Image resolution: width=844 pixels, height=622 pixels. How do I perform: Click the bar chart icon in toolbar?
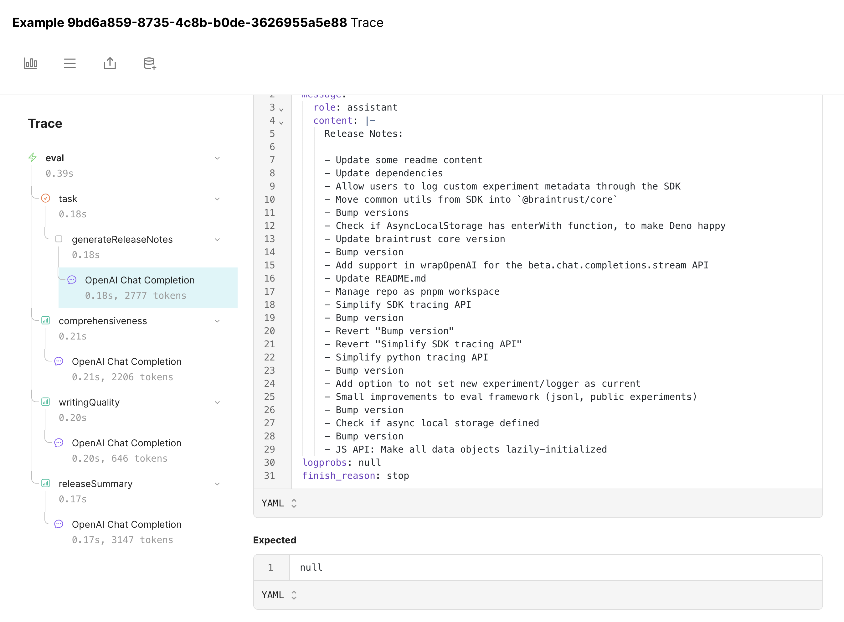point(30,63)
